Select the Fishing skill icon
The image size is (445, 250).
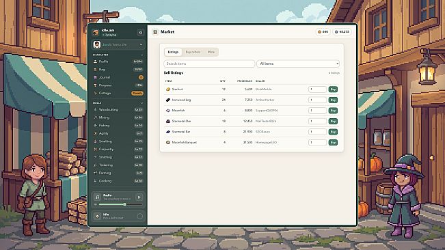coord(96,125)
